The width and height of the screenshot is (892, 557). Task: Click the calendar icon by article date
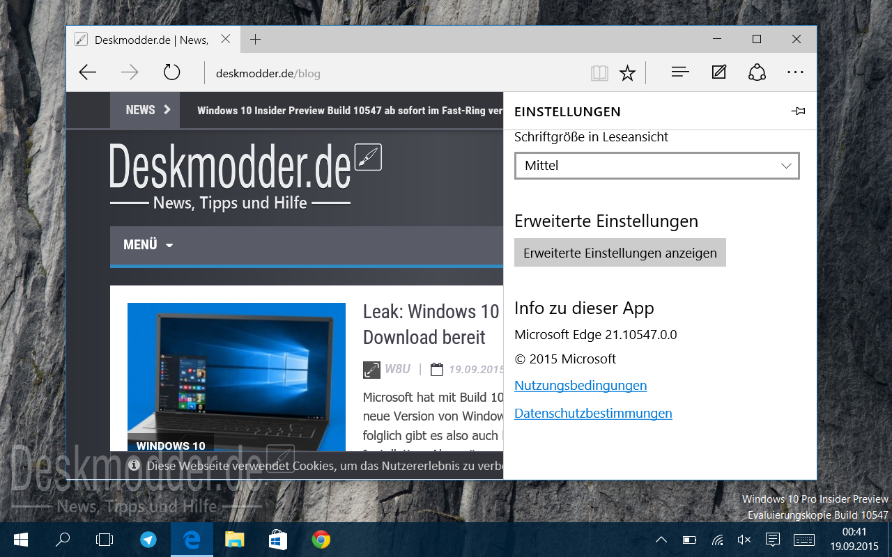(x=437, y=370)
